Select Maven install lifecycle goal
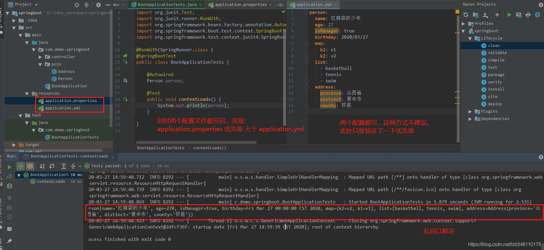This screenshot has height=250, width=544. point(496,89)
